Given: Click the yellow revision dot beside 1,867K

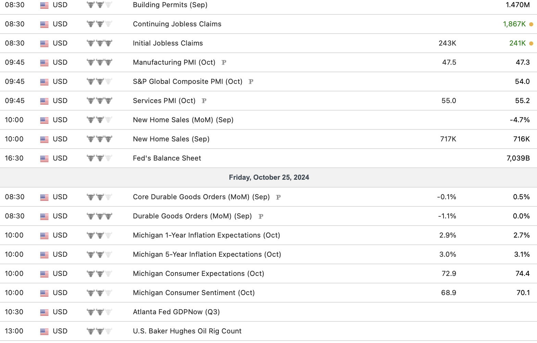Looking at the screenshot, I should [x=531, y=24].
